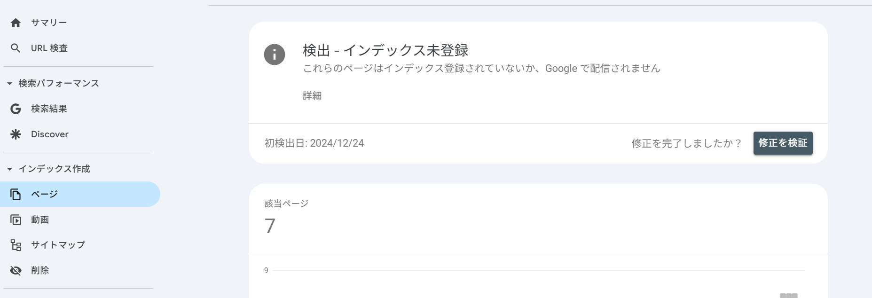The width and height of the screenshot is (872, 298).
Task: Click the crossed-eye icon beside 削除
Action: 16,270
